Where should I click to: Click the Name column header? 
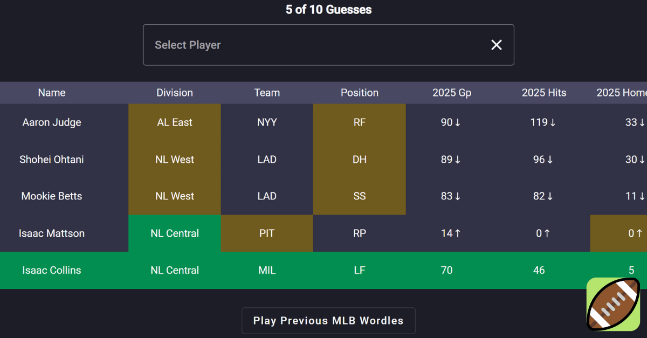tap(51, 93)
